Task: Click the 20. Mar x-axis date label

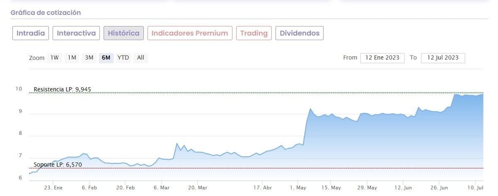Action: (198, 188)
